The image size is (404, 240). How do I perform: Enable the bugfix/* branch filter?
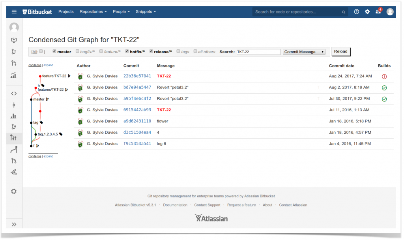[77, 51]
